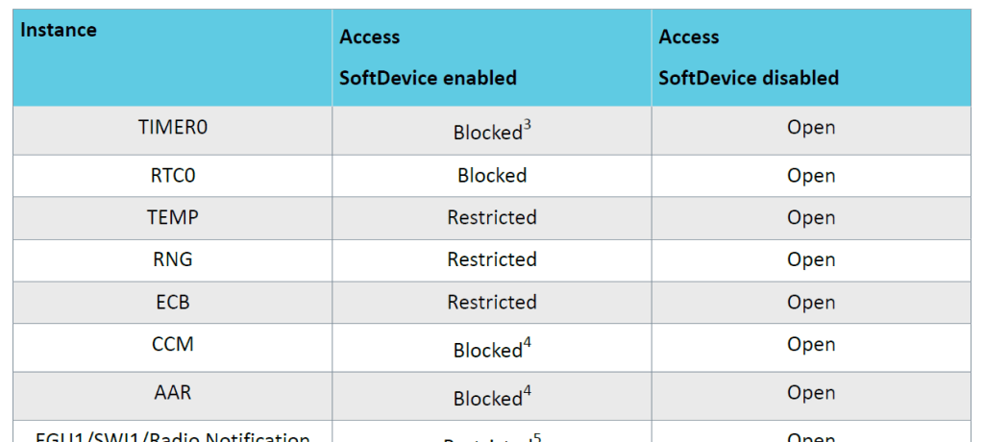Select the TEMP instance cell
The height and width of the screenshot is (442, 984).
coord(173,217)
